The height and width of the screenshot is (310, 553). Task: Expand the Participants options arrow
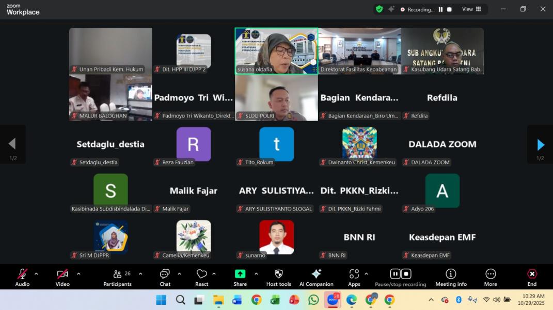(x=140, y=274)
